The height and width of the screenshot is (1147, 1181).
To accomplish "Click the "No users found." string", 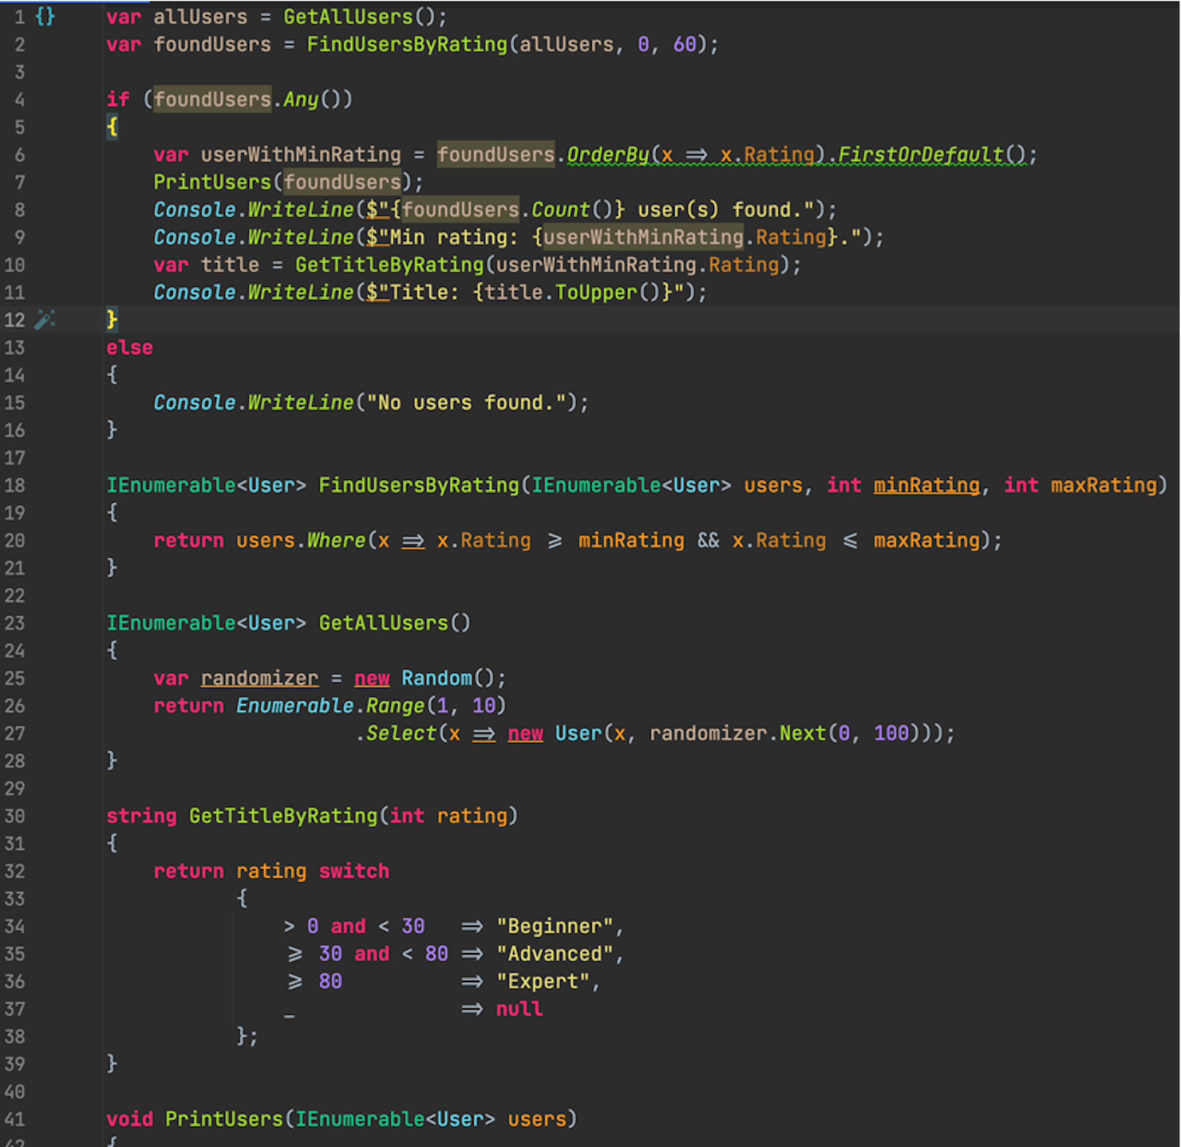I will (x=466, y=402).
